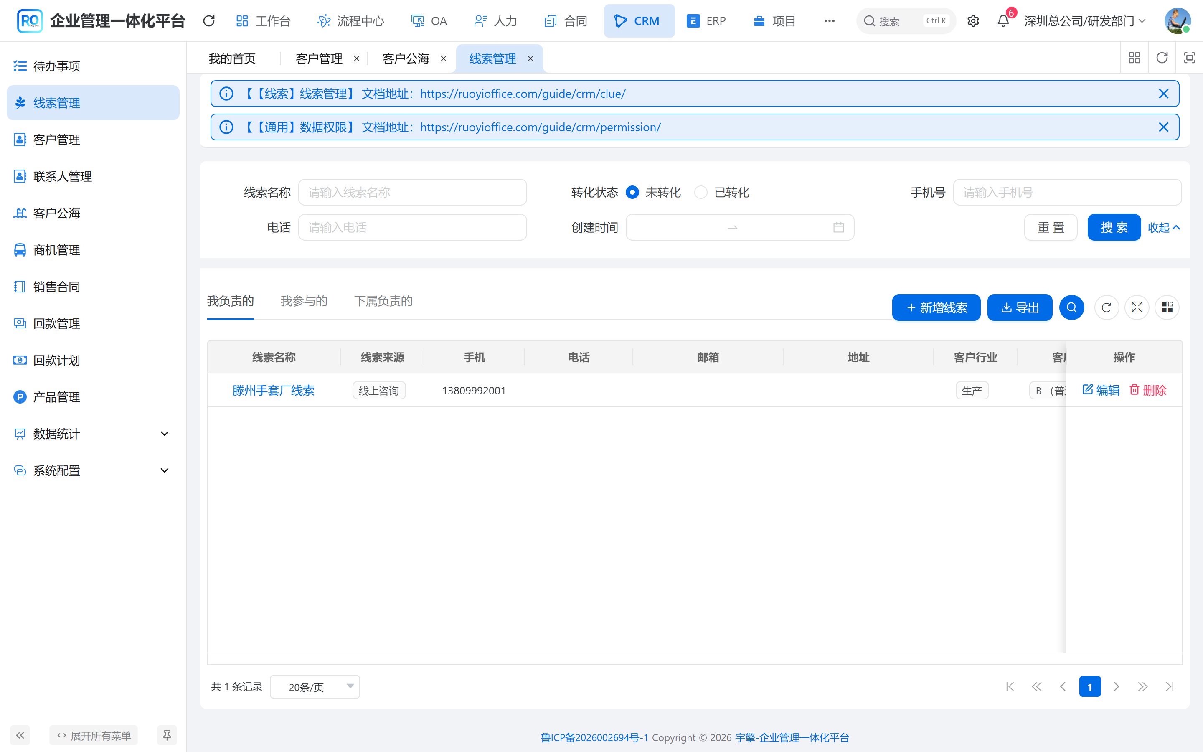Open the clue guide URL link
Viewport: 1203px width, 752px height.
[x=523, y=94]
